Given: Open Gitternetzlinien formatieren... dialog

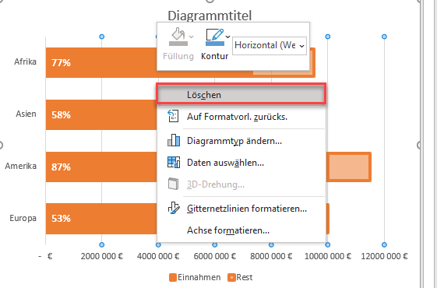Looking at the screenshot, I should (241, 209).
